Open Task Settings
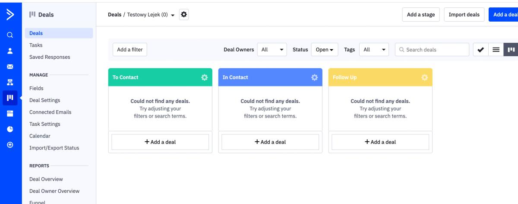 pyautogui.click(x=45, y=124)
